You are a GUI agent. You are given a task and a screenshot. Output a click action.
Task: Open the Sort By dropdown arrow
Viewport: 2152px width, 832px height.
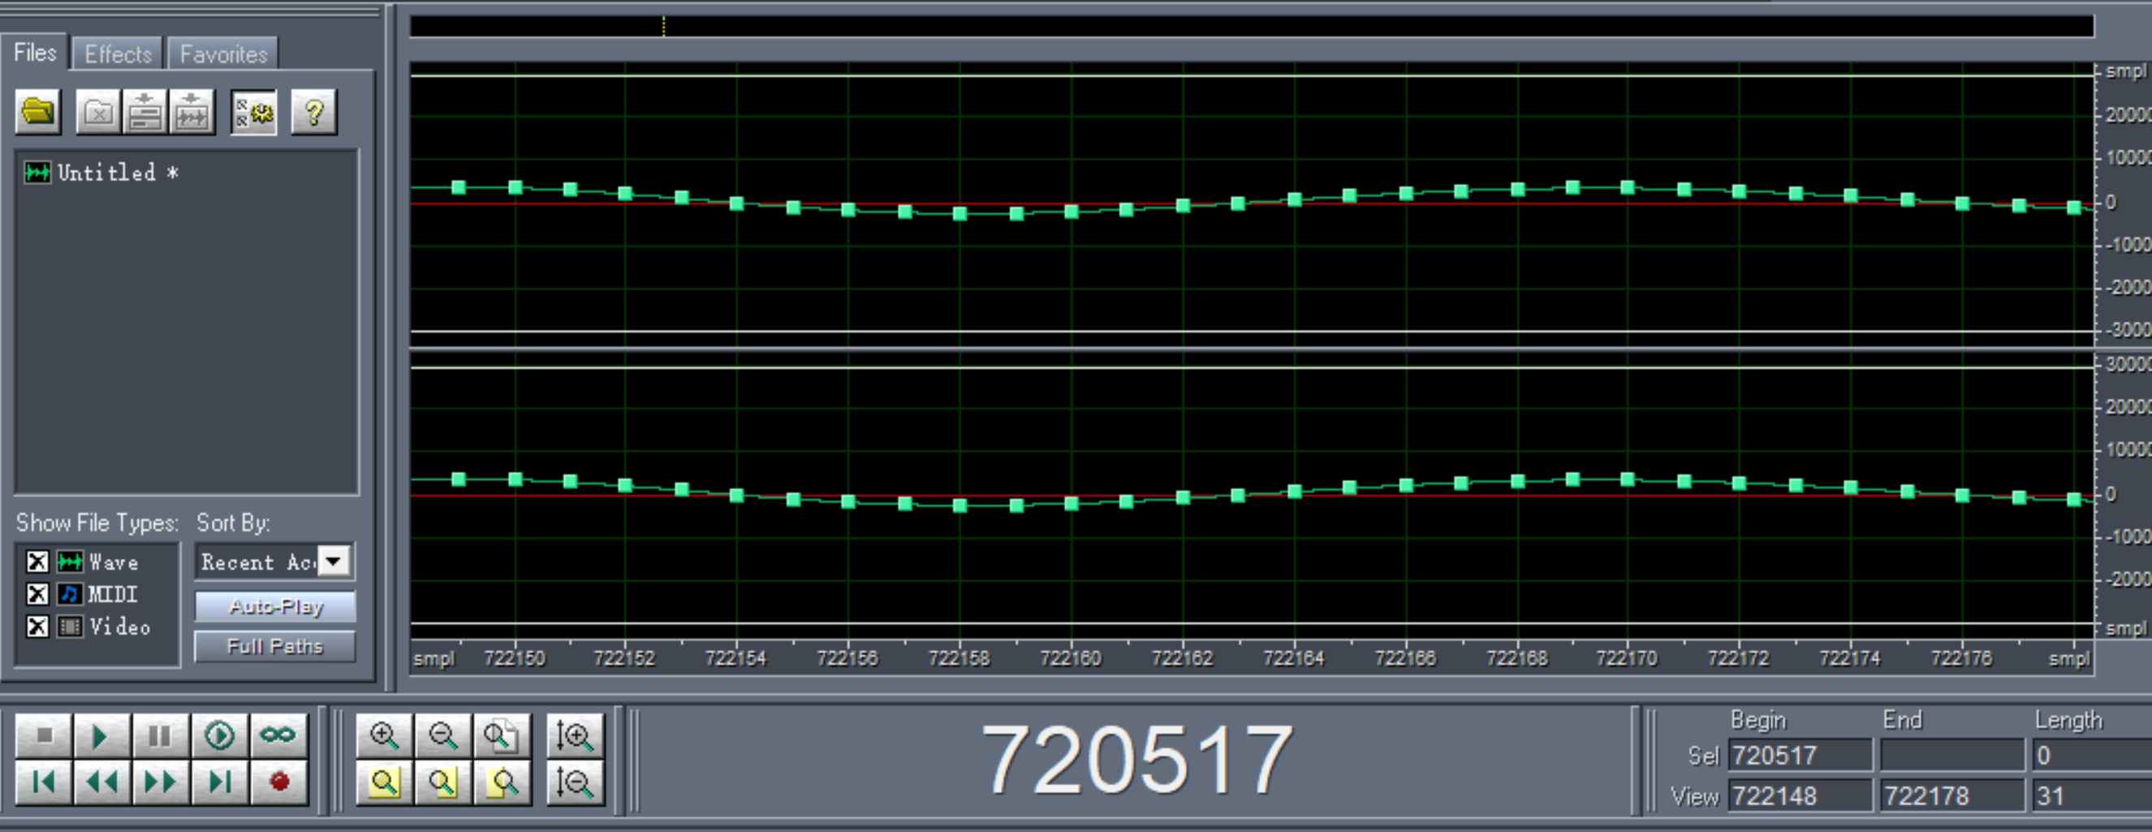[334, 562]
